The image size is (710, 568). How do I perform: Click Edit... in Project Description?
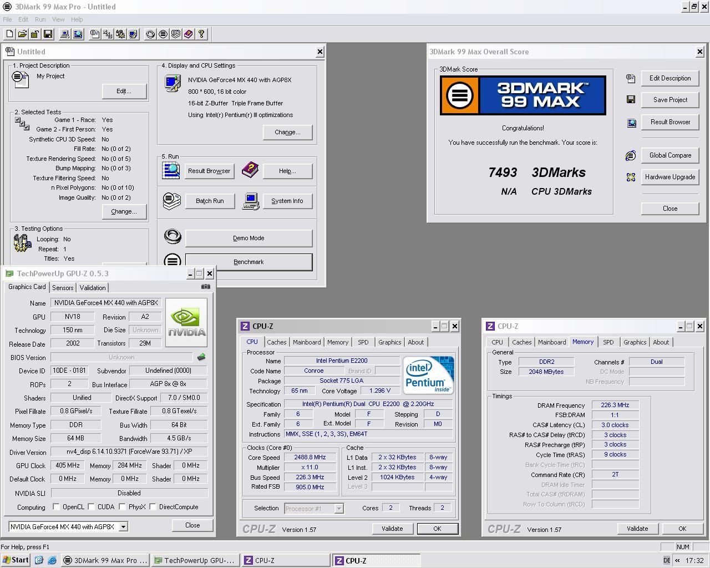tap(124, 91)
